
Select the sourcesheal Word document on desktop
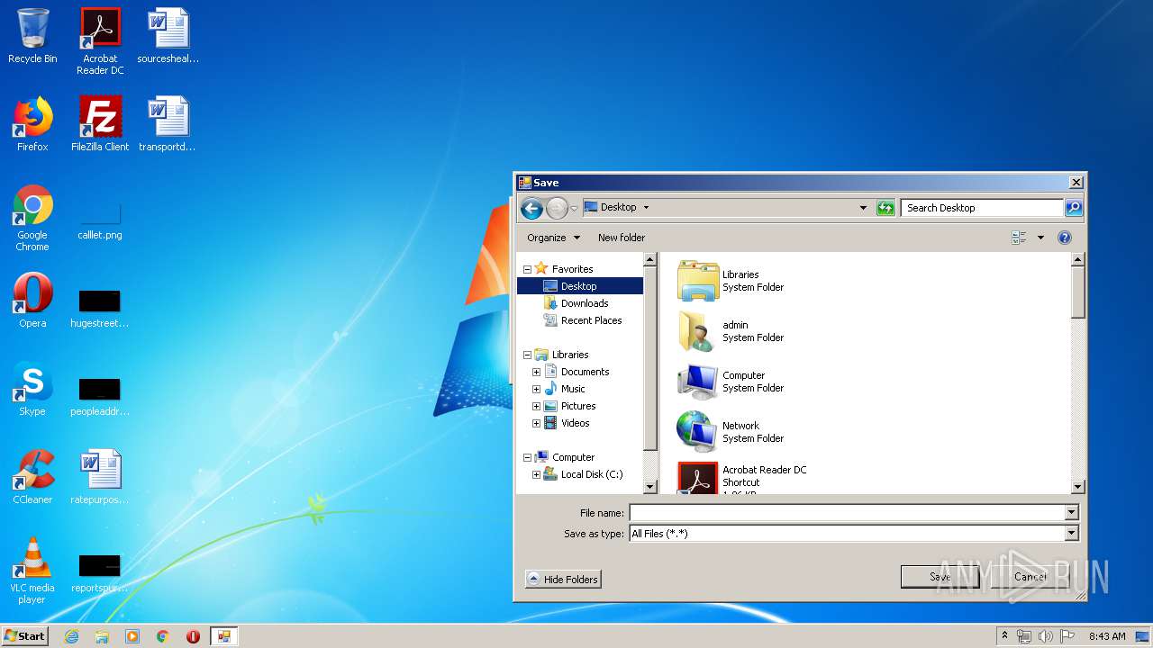pyautogui.click(x=168, y=36)
